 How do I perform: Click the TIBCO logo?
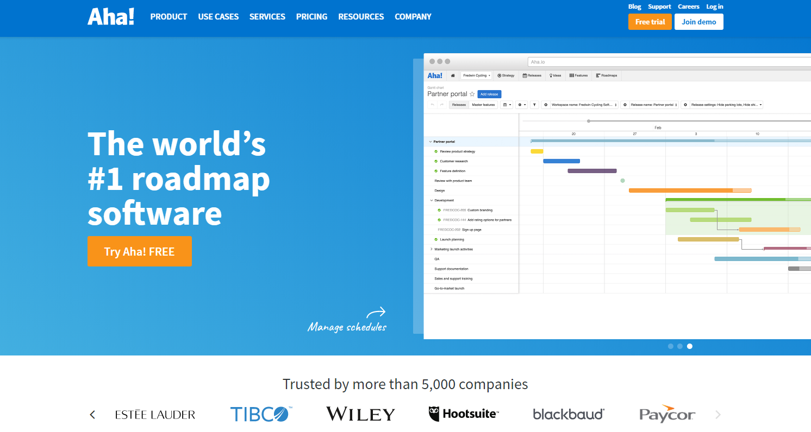click(x=261, y=414)
